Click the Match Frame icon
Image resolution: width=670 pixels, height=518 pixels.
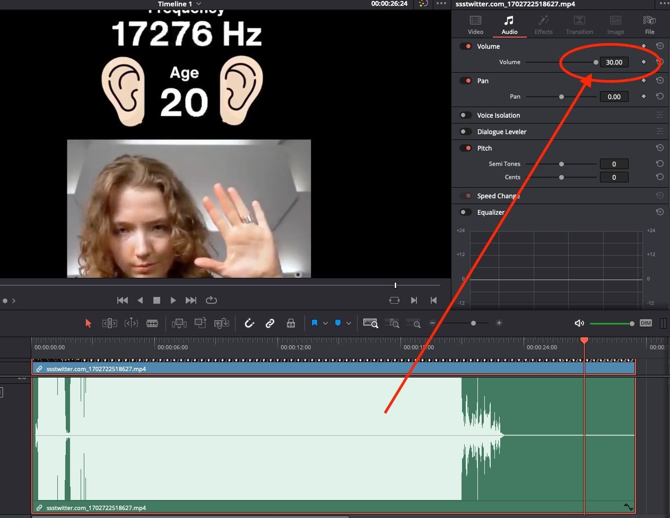(x=394, y=300)
